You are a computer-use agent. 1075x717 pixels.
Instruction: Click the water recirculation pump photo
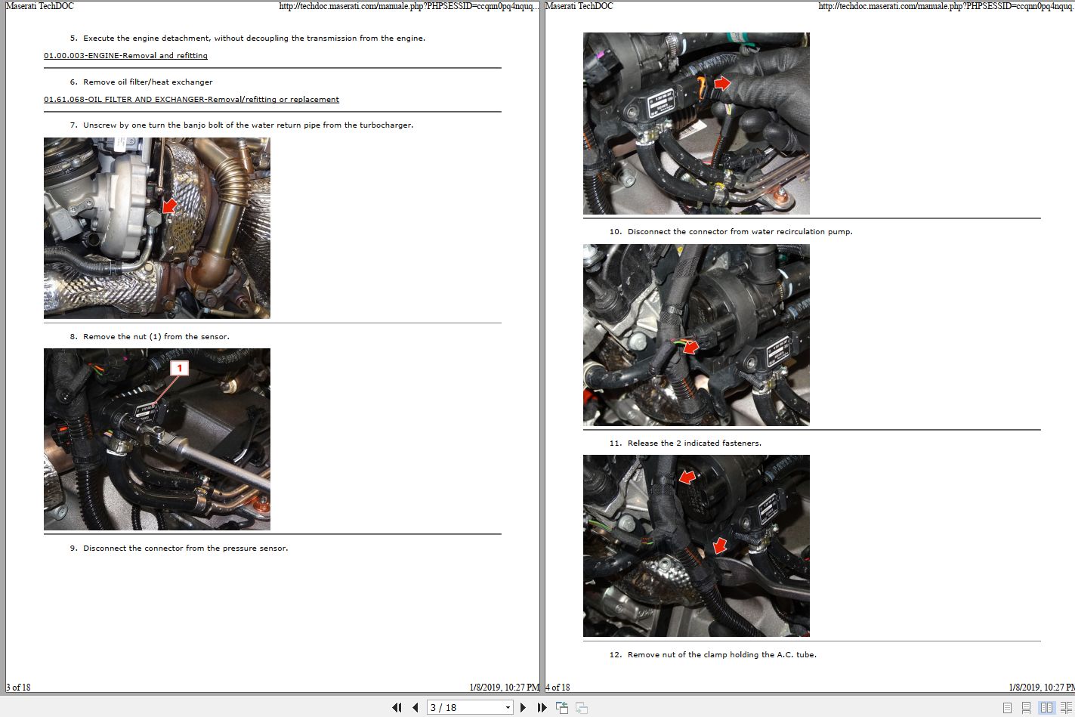(695, 333)
